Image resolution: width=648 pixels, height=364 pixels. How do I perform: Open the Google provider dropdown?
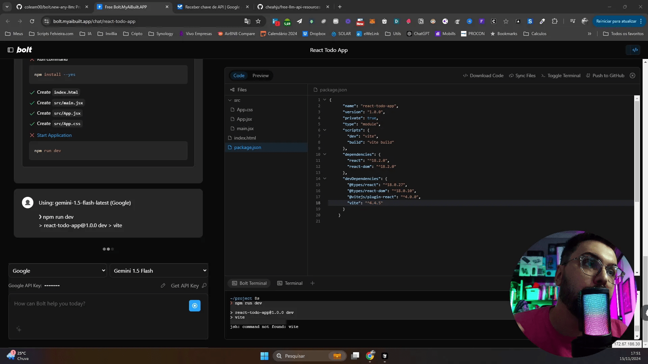[x=57, y=271]
